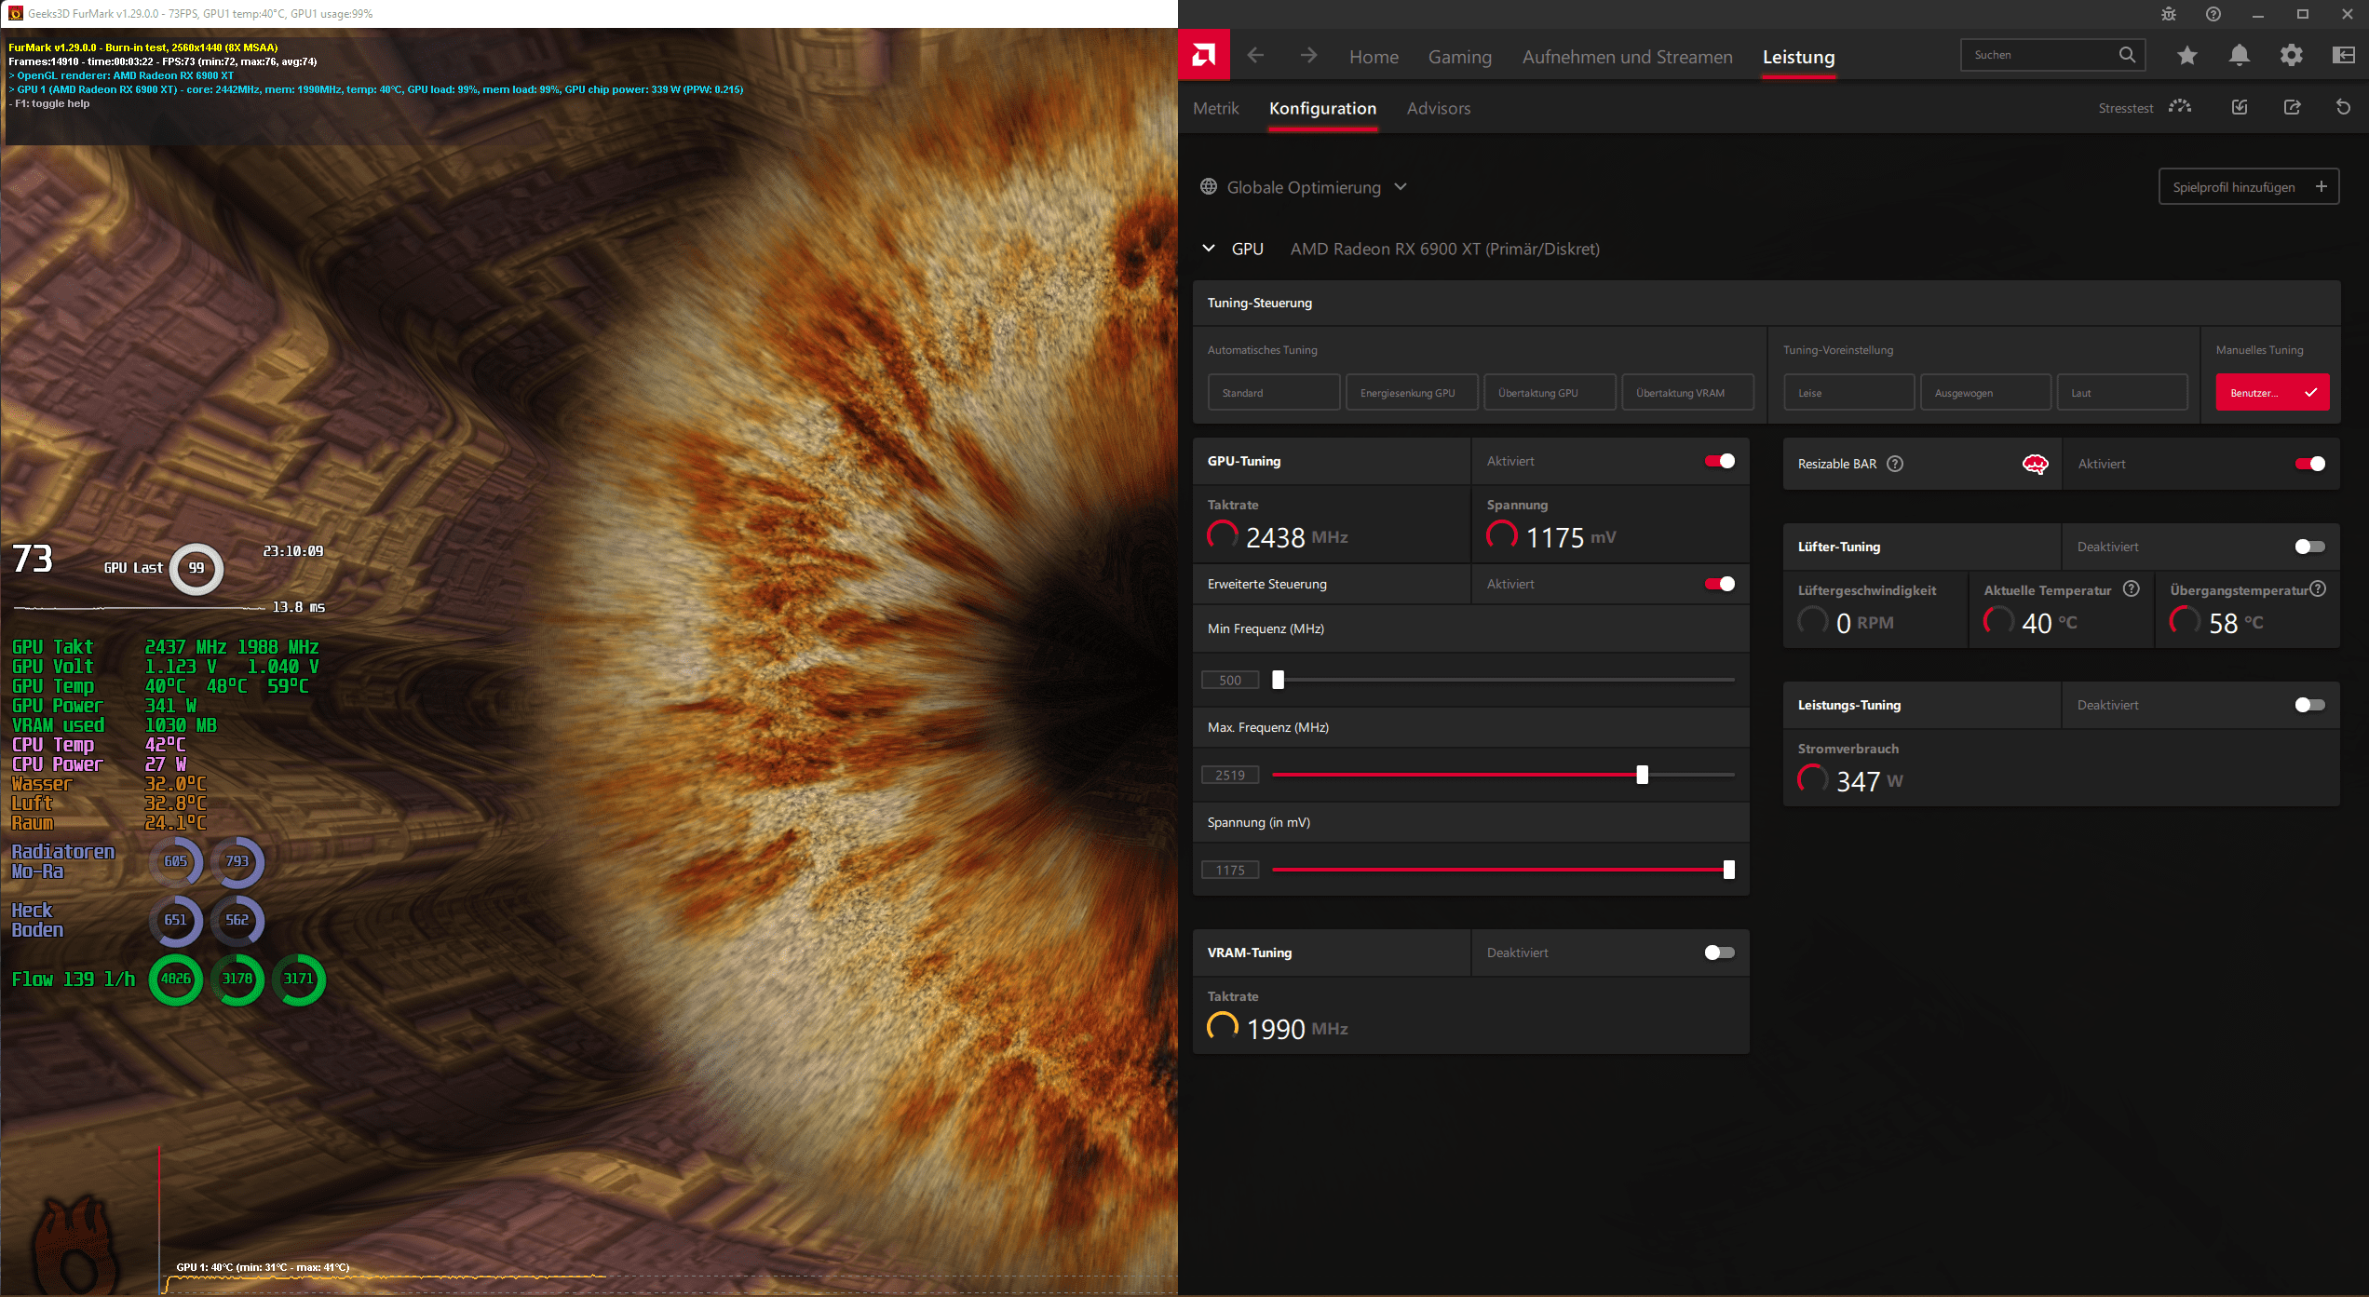Click the export/share profile icon
The height and width of the screenshot is (1297, 2369).
(x=2292, y=107)
